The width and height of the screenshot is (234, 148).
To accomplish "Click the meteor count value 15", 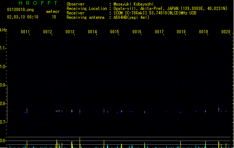I will click(x=54, y=17).
